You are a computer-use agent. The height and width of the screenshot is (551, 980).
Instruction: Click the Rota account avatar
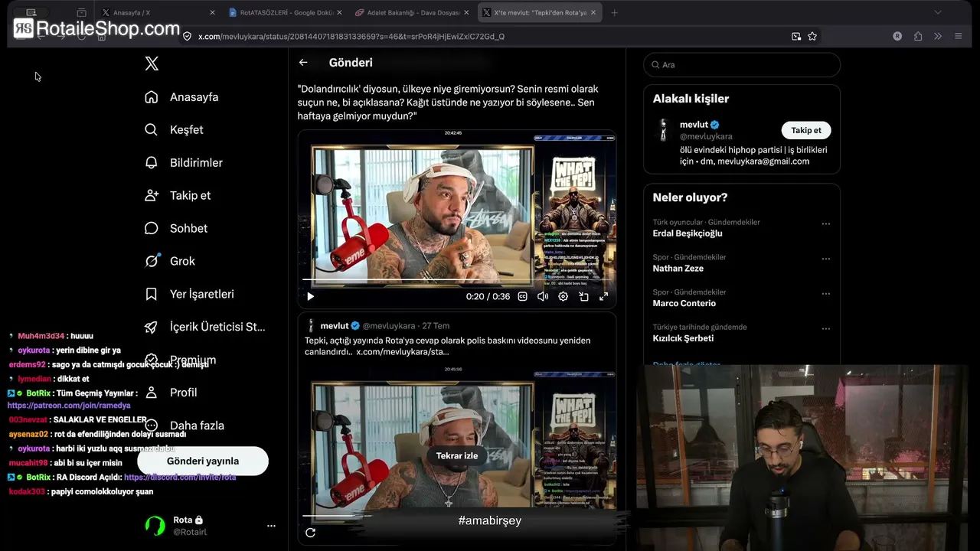[x=155, y=526]
